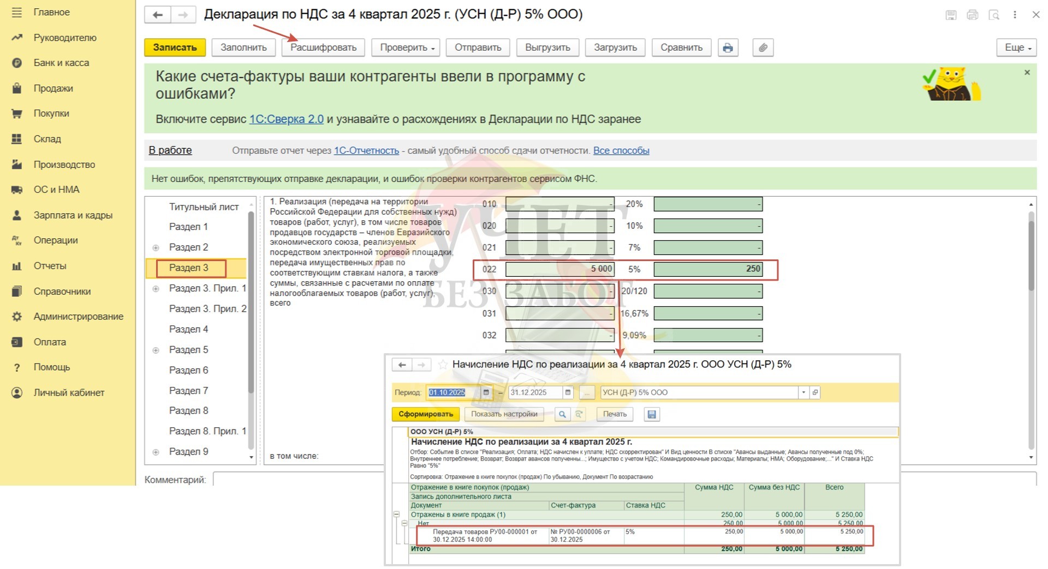
Task: Collapse the "Отражены в книге продаж" group
Action: point(397,514)
